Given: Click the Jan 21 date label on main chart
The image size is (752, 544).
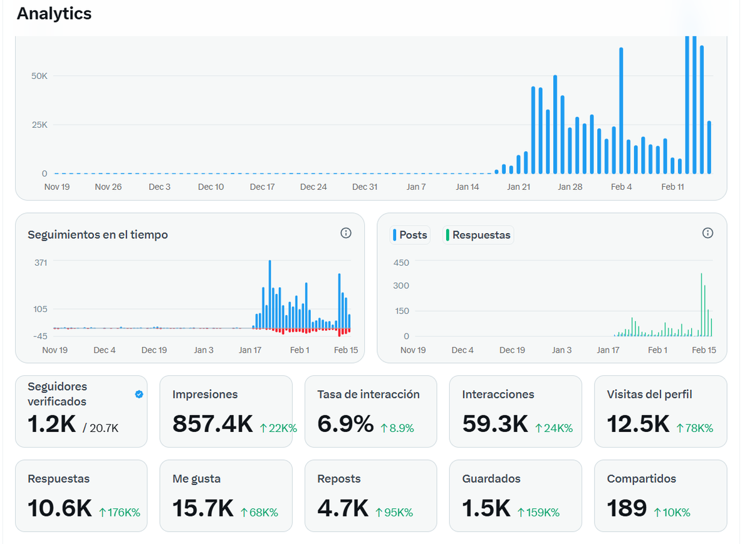Looking at the screenshot, I should (519, 187).
